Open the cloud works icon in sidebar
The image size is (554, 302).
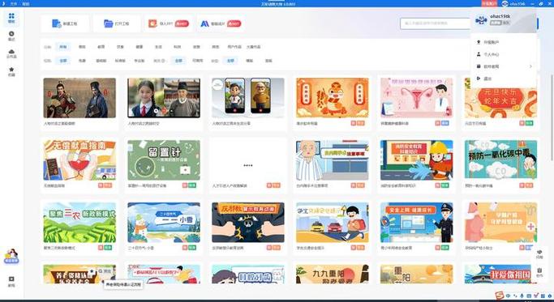coord(11,53)
